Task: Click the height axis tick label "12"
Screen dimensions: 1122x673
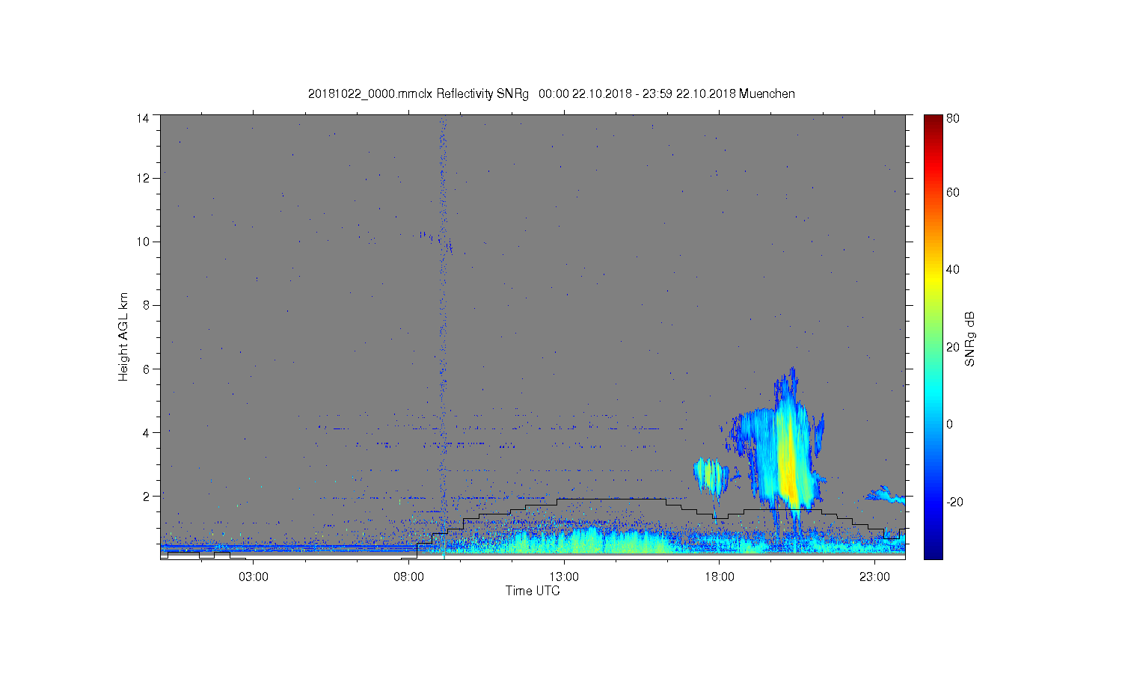Action: 143,178
